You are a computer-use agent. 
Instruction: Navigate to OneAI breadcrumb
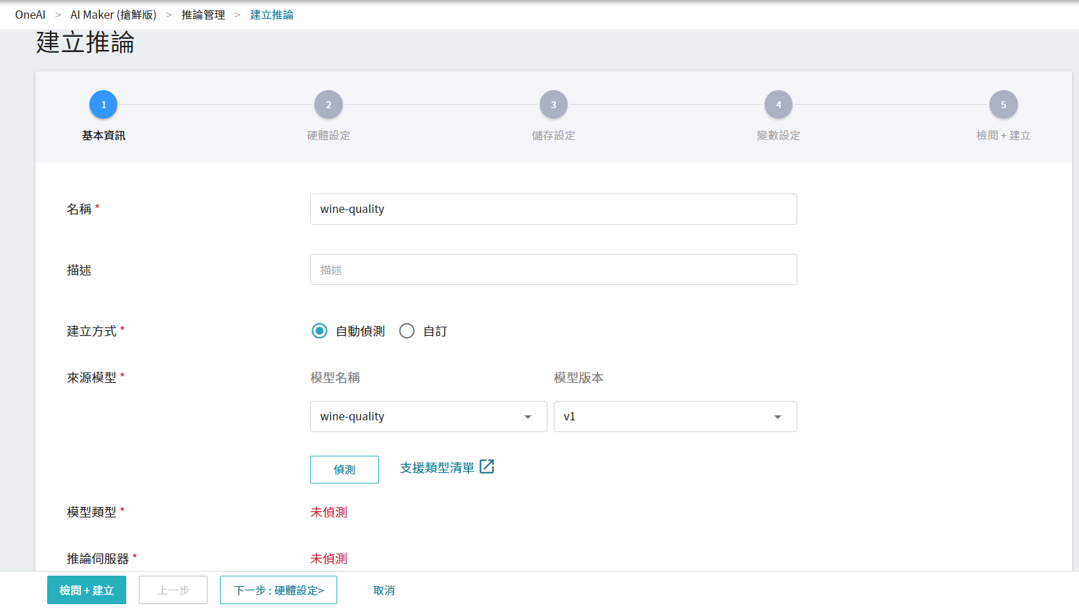[31, 15]
